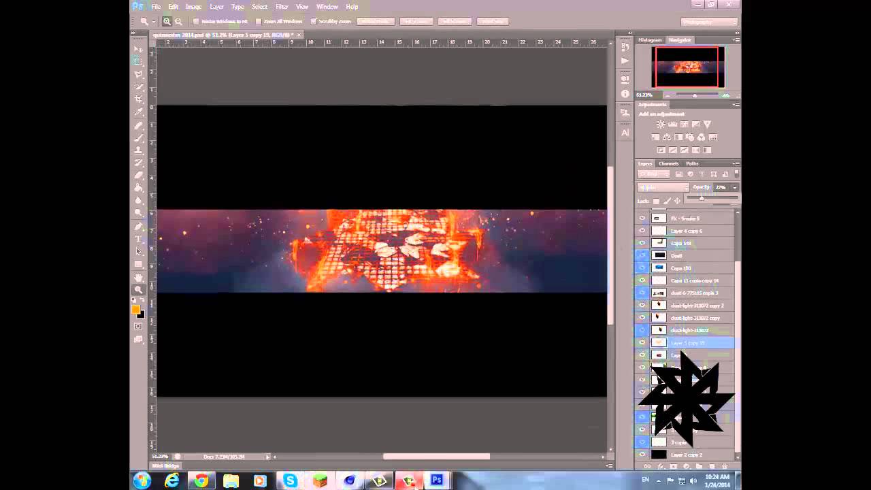
Task: Add a Vibrance adjustment
Action: click(707, 125)
